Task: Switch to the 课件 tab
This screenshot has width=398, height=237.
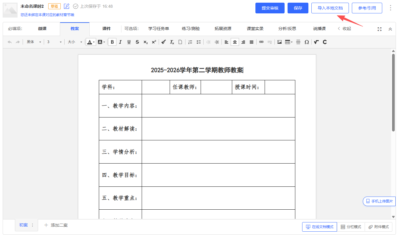Action: click(107, 29)
